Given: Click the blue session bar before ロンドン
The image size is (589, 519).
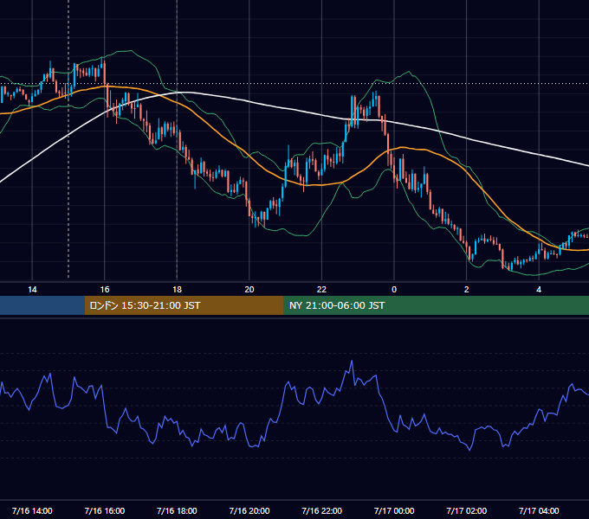Looking at the screenshot, I should [42, 305].
